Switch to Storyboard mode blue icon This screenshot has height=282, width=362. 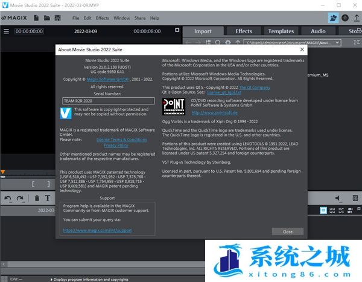[x=323, y=210]
